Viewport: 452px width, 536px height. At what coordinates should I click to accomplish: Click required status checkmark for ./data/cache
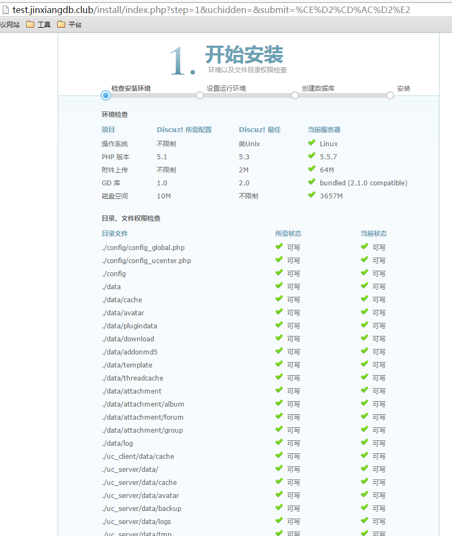(x=279, y=299)
